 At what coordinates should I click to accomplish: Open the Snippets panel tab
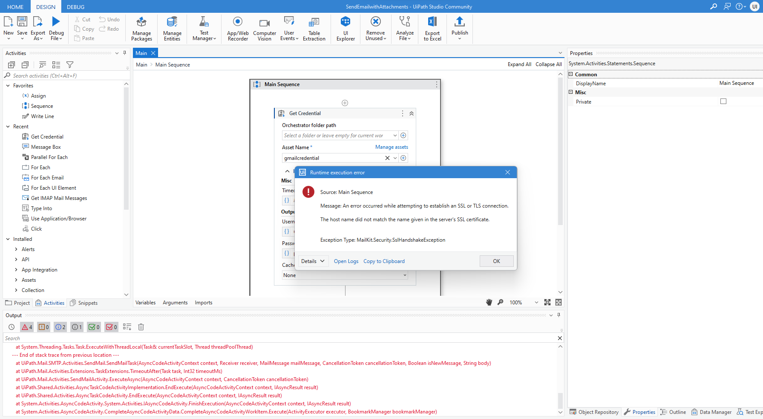(x=84, y=303)
